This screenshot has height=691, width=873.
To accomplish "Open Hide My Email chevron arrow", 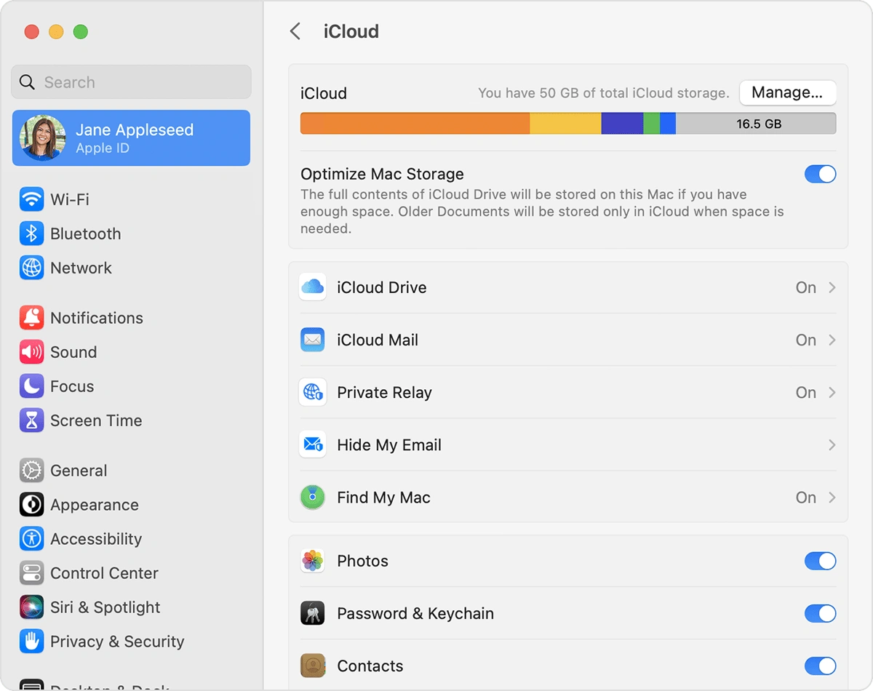I will pos(832,444).
